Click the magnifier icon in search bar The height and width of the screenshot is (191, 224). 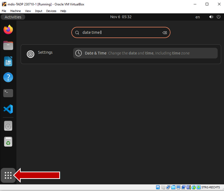(77, 33)
